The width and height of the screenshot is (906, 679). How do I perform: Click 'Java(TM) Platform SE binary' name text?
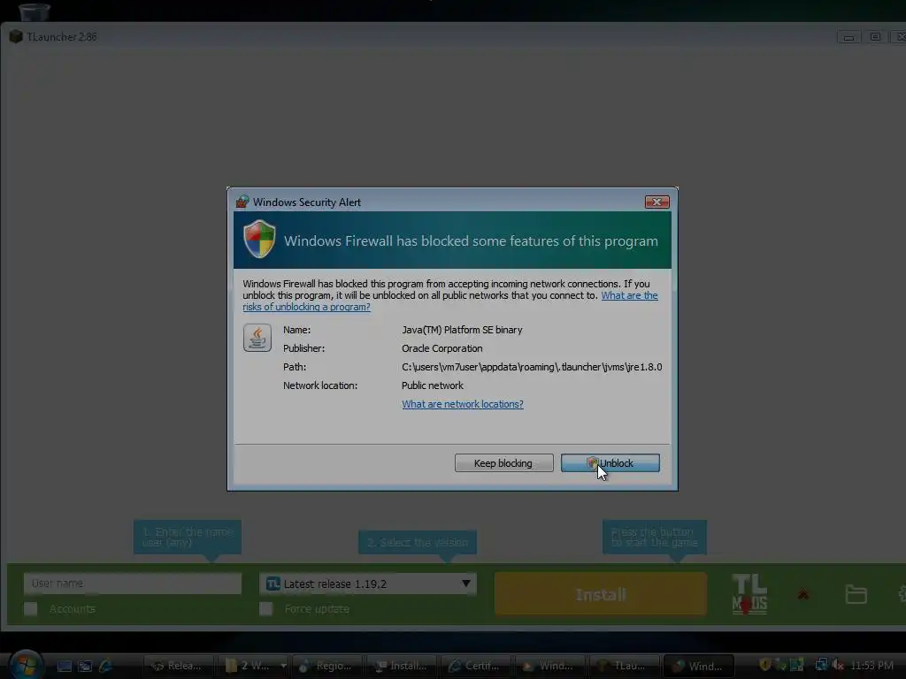(x=462, y=330)
